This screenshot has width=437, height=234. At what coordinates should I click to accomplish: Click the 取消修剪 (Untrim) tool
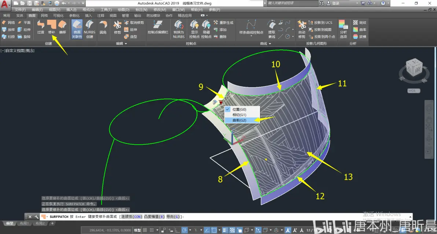[x=134, y=23]
